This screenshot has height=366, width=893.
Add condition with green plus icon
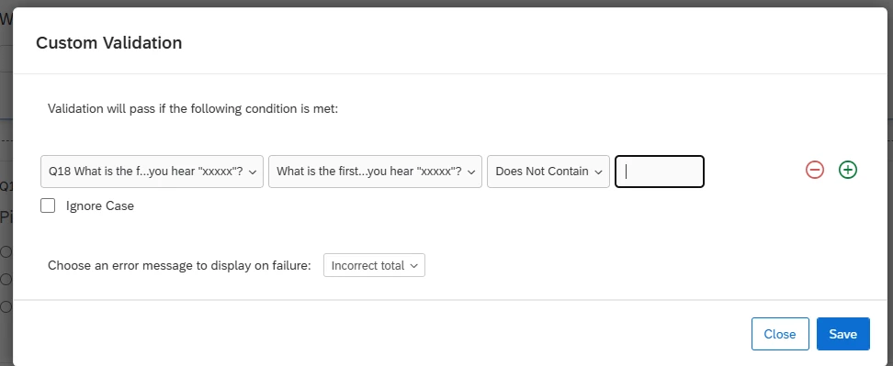[x=848, y=170]
